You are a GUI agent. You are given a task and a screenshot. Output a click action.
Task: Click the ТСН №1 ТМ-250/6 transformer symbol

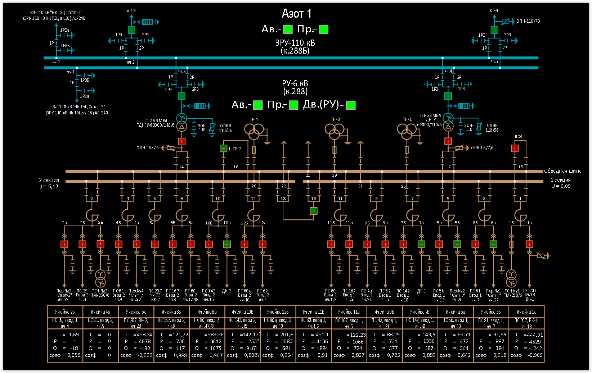511,278
